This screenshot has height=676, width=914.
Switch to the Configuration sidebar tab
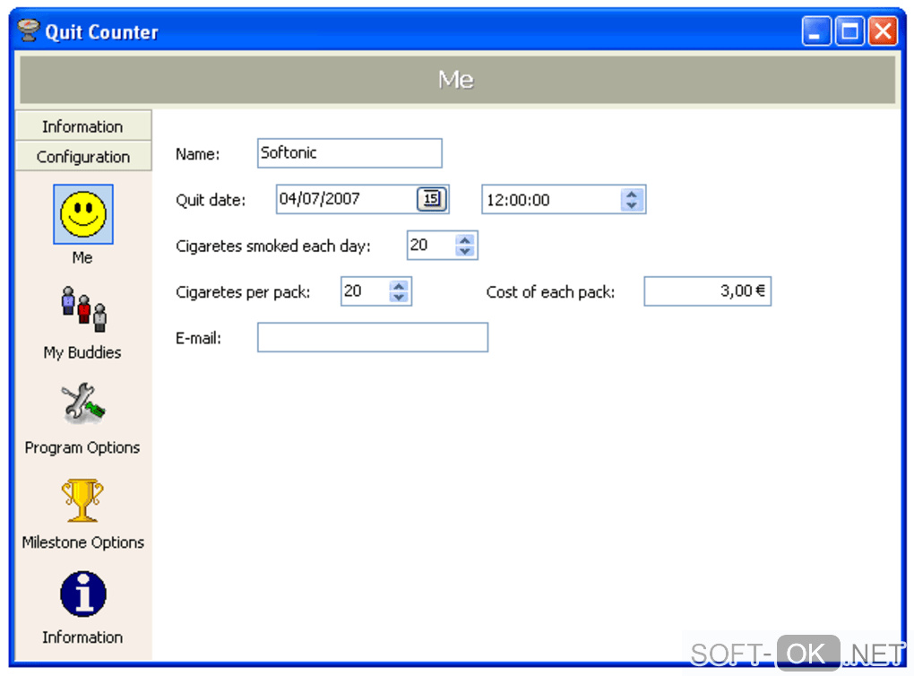click(83, 156)
